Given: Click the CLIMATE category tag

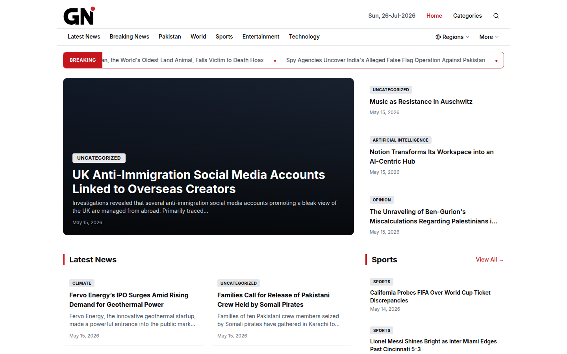Looking at the screenshot, I should (82, 283).
